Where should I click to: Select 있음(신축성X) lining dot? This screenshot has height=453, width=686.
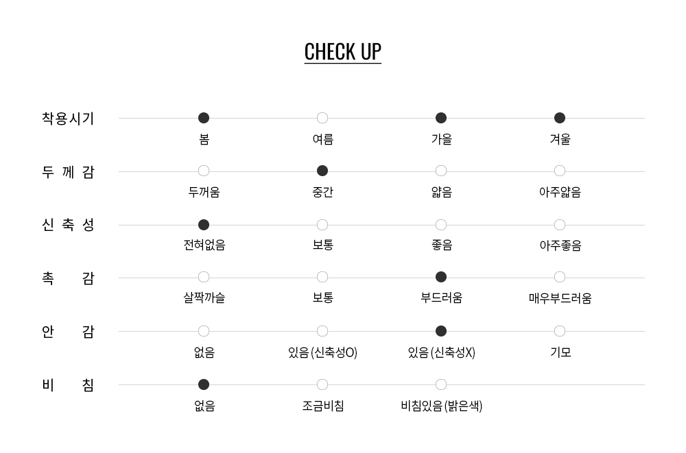coord(441,331)
